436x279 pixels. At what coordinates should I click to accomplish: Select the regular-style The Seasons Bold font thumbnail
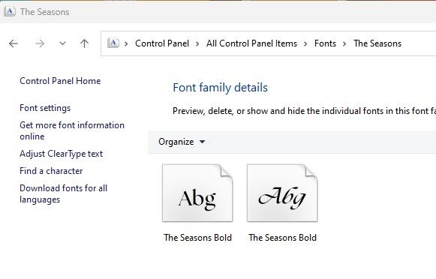(197, 193)
